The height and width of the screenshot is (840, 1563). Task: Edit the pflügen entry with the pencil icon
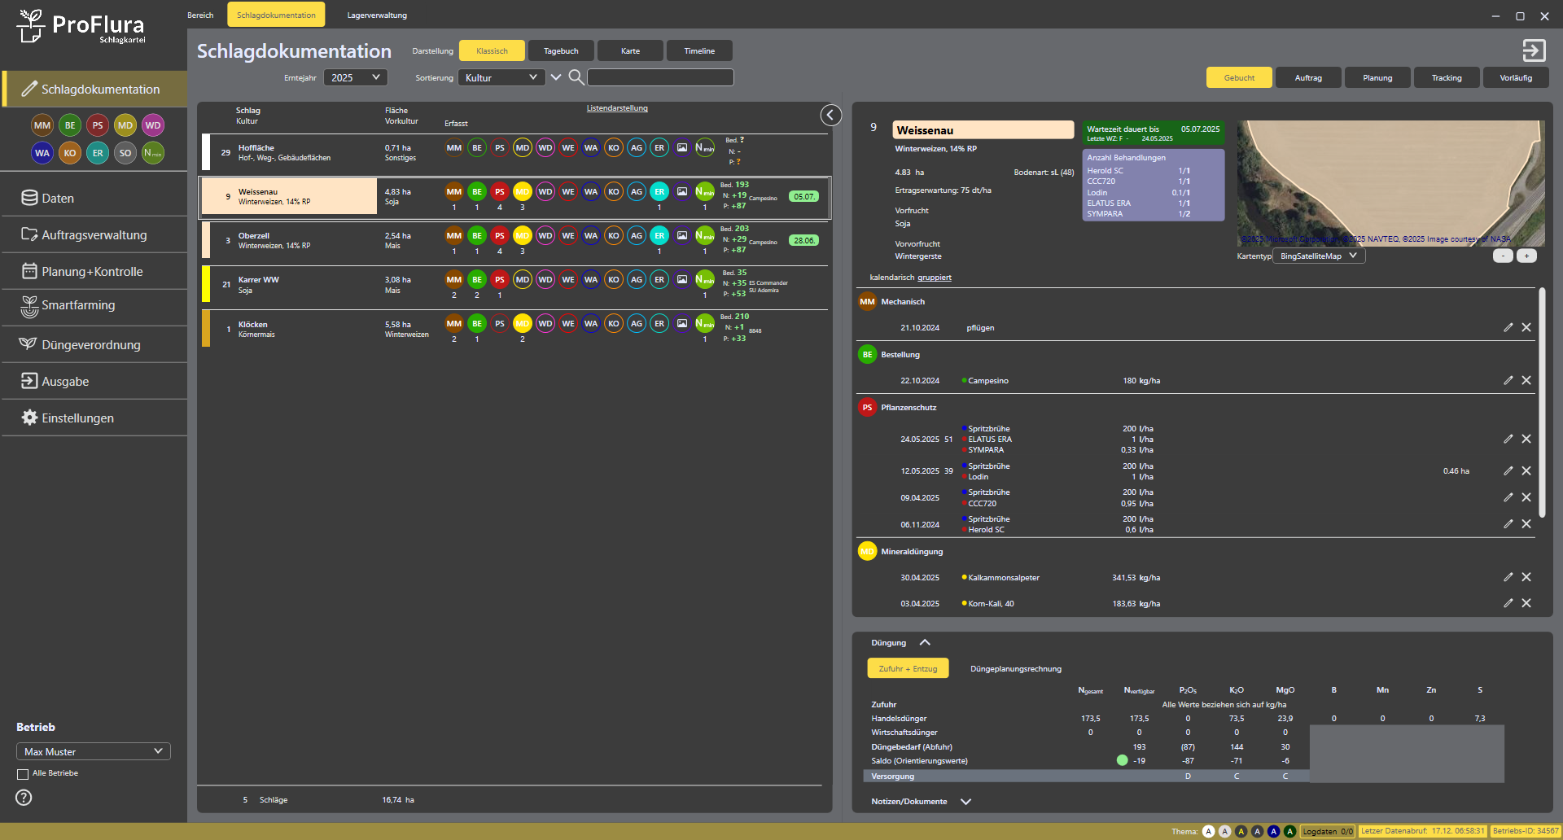coord(1508,327)
